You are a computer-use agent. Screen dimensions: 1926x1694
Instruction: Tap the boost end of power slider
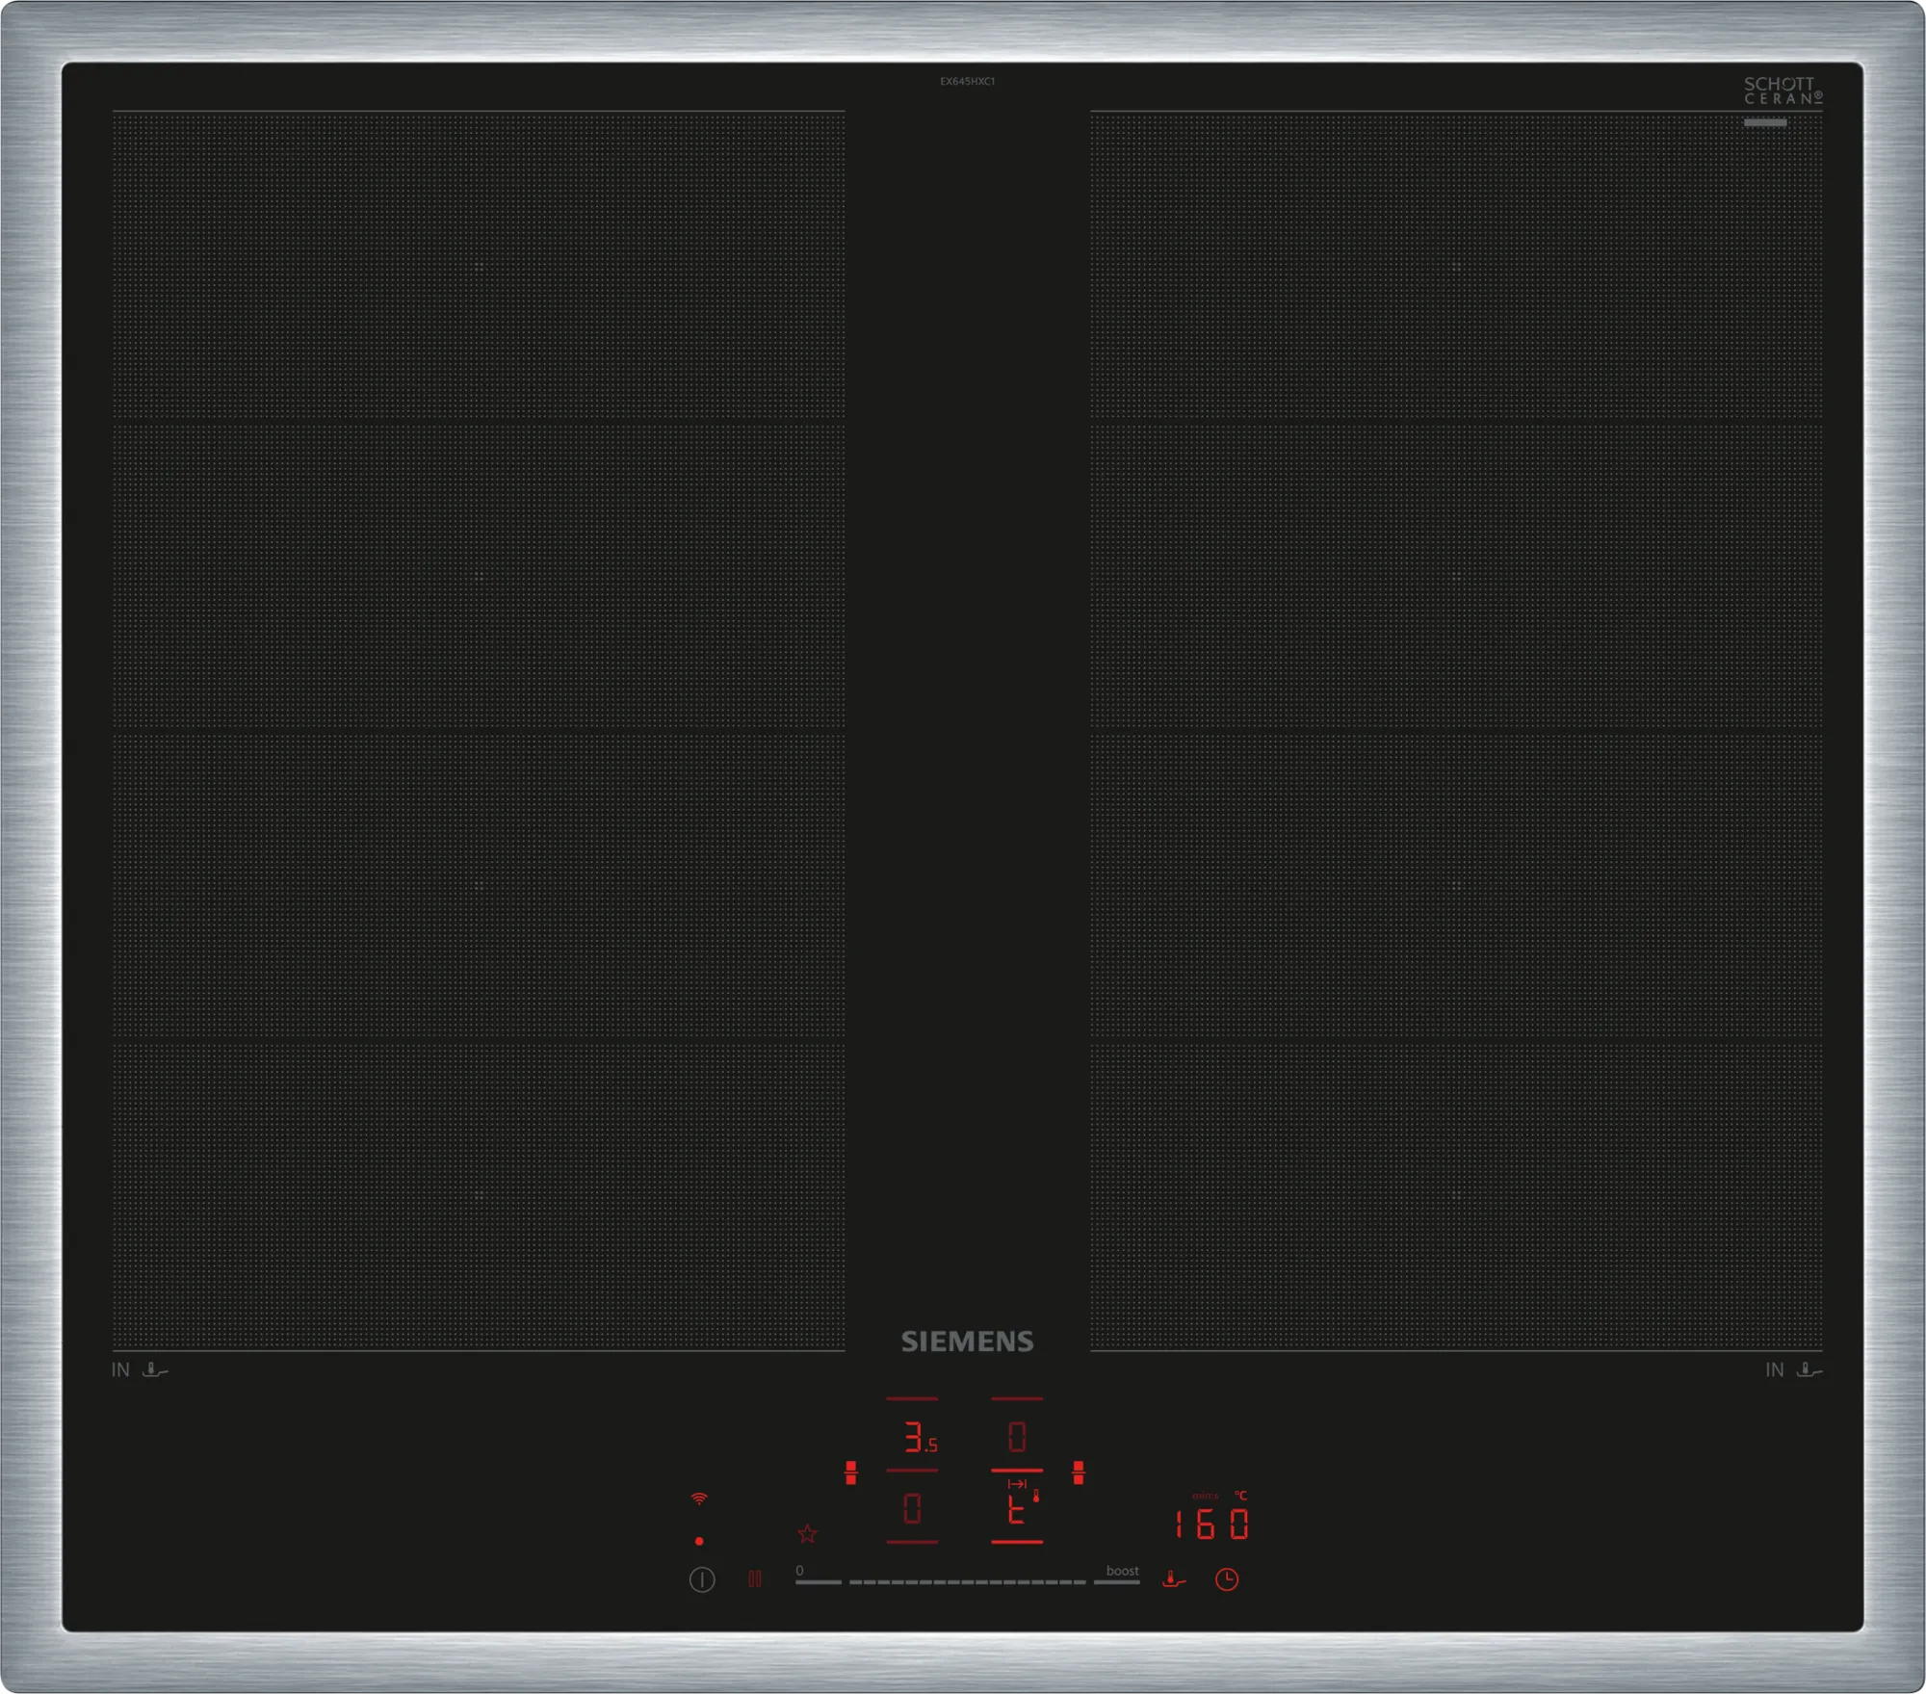(1117, 1581)
